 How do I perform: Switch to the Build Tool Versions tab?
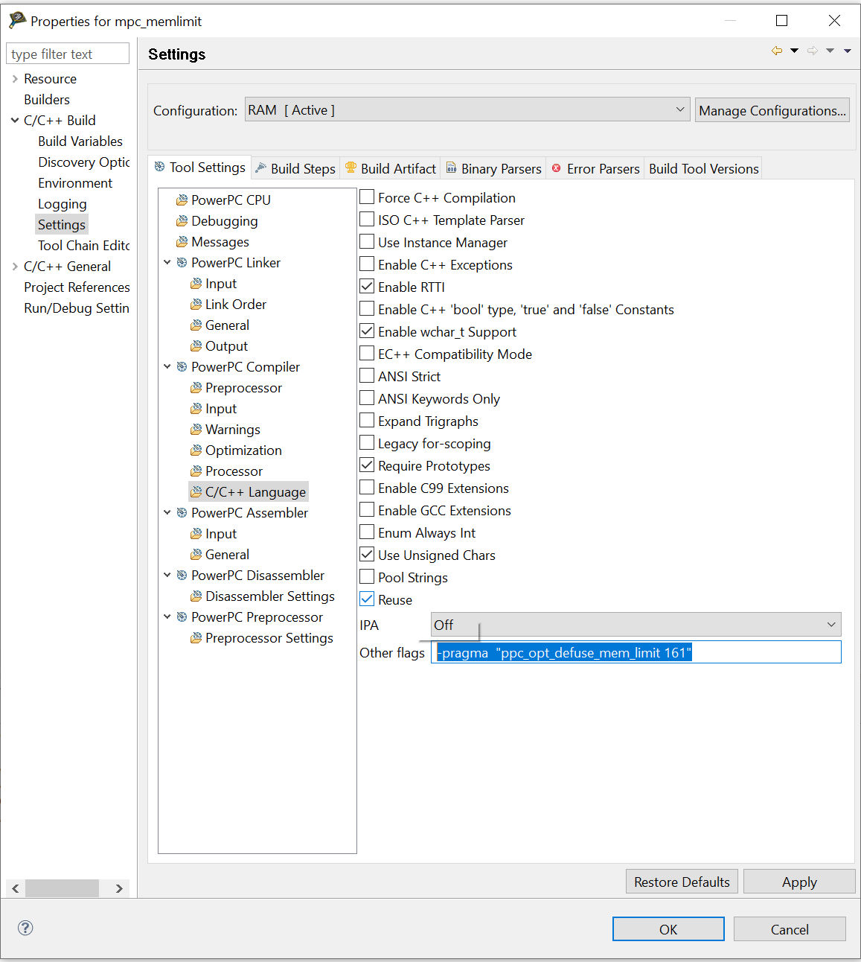tap(702, 168)
